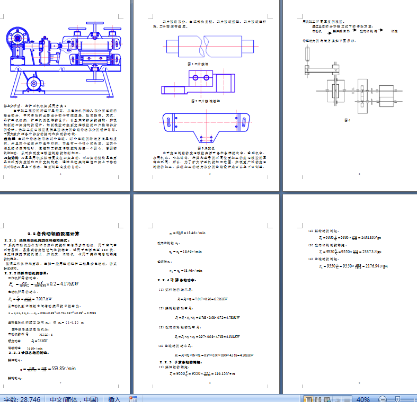Switch to Full Screen Reading view
This screenshot has height=402, width=417.
318,399
